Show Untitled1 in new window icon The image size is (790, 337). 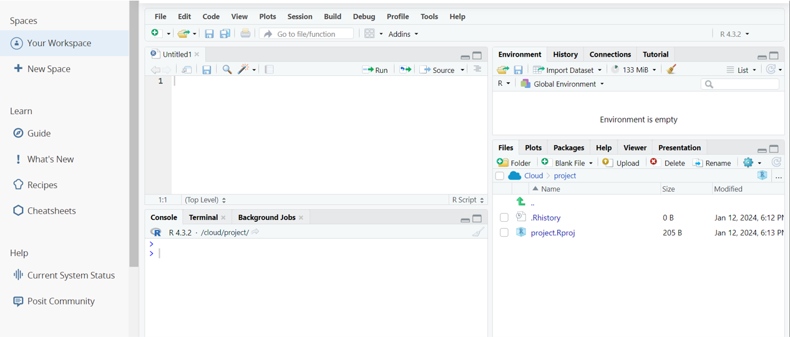[187, 70]
